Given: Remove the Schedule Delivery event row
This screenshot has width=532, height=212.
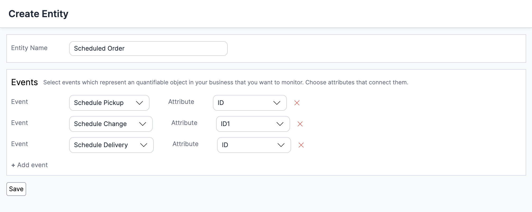Looking at the screenshot, I should pyautogui.click(x=301, y=145).
